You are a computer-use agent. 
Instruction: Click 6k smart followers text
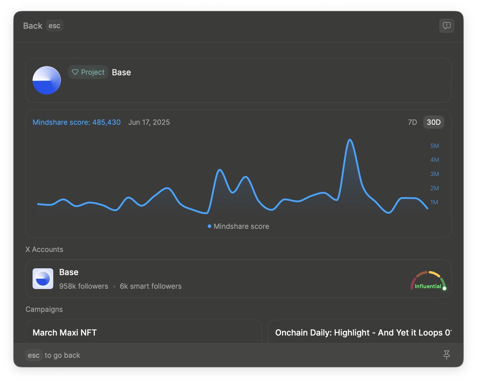[x=151, y=286]
